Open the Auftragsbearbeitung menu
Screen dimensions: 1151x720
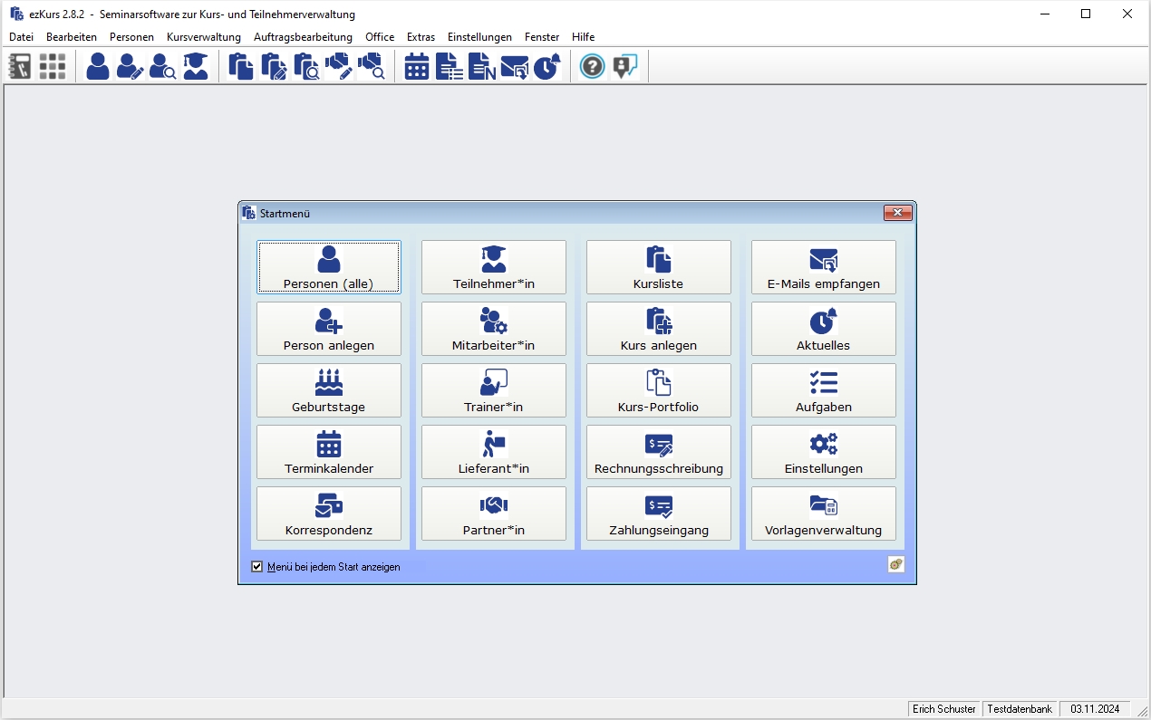click(304, 37)
